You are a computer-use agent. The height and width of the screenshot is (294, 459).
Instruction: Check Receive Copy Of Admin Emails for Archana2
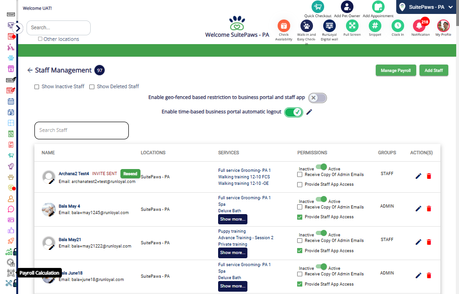(299, 175)
